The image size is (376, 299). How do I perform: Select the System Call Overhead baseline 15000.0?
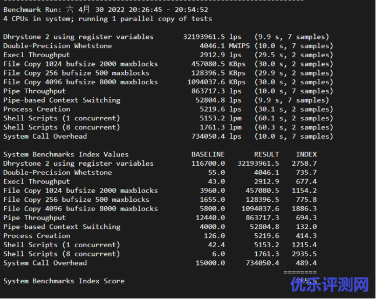click(210, 263)
